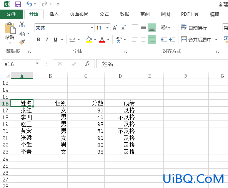
Task: Click the cell Borders icon
Action: coord(72,39)
